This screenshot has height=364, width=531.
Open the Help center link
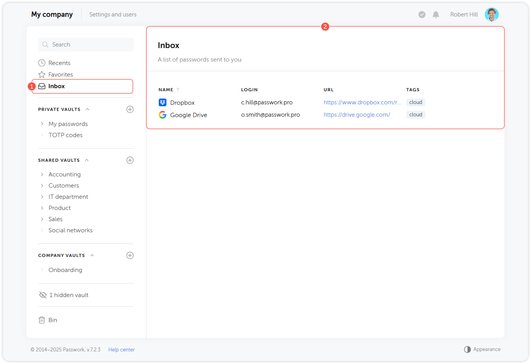click(x=121, y=349)
